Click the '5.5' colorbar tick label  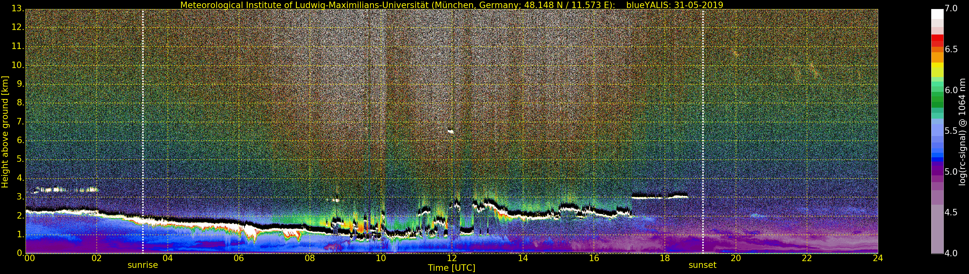tap(951, 131)
